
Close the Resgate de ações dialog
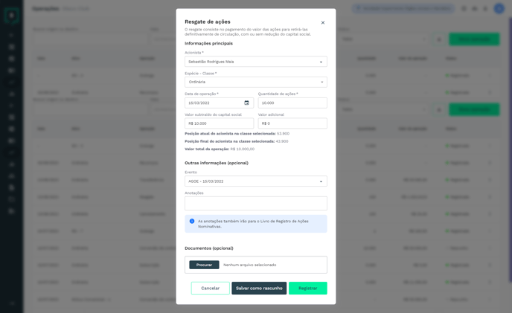pyautogui.click(x=323, y=22)
